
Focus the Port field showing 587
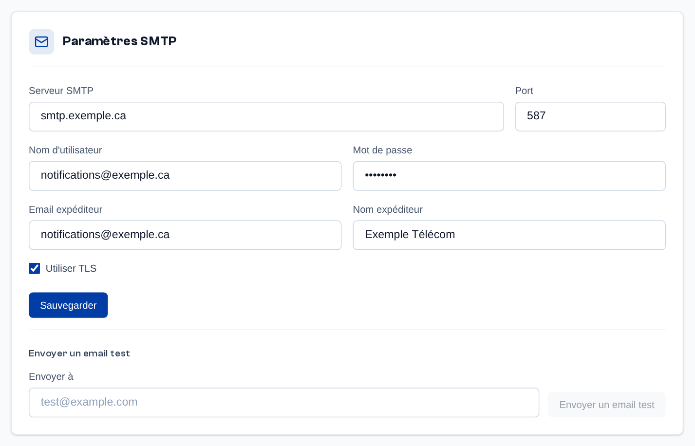[590, 116]
